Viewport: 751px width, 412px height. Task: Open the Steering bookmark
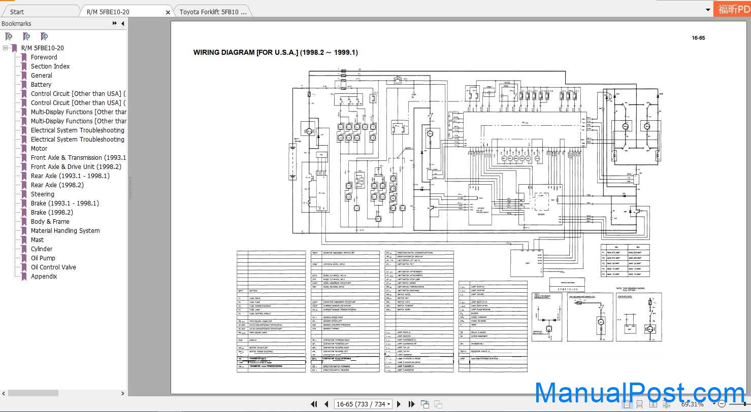(x=43, y=194)
